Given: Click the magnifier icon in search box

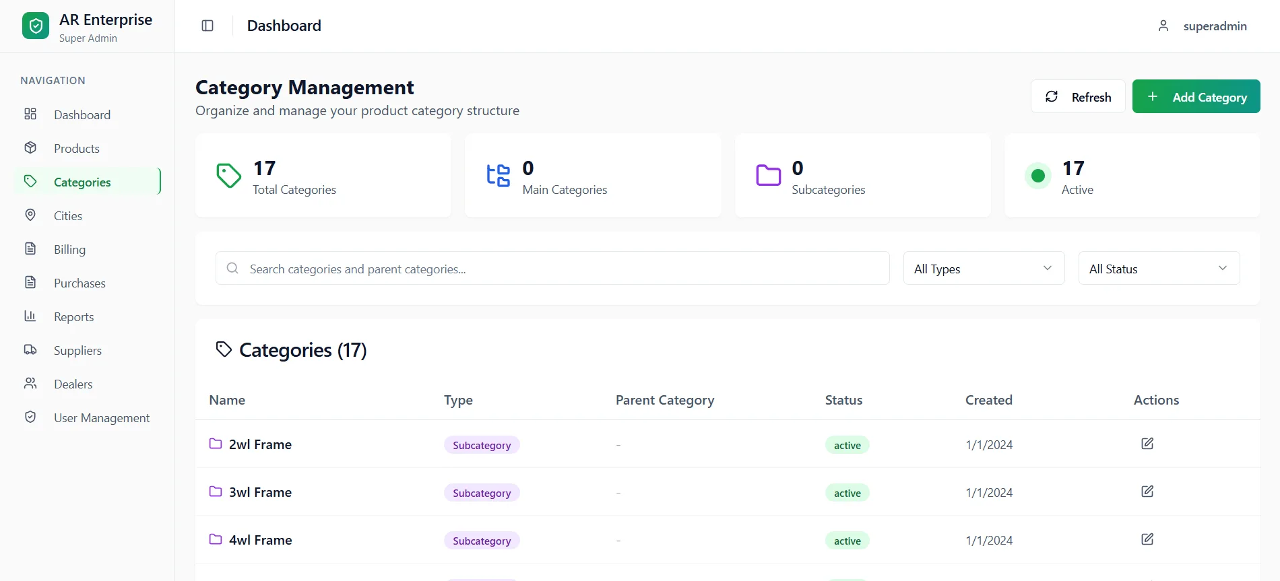Looking at the screenshot, I should point(232,268).
